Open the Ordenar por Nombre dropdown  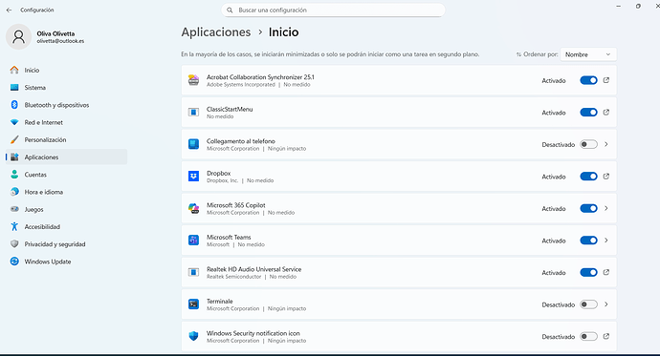[x=588, y=54]
